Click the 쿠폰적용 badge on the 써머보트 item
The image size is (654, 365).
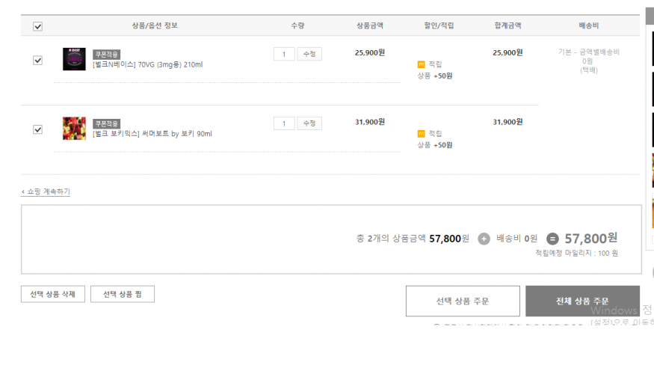(106, 123)
